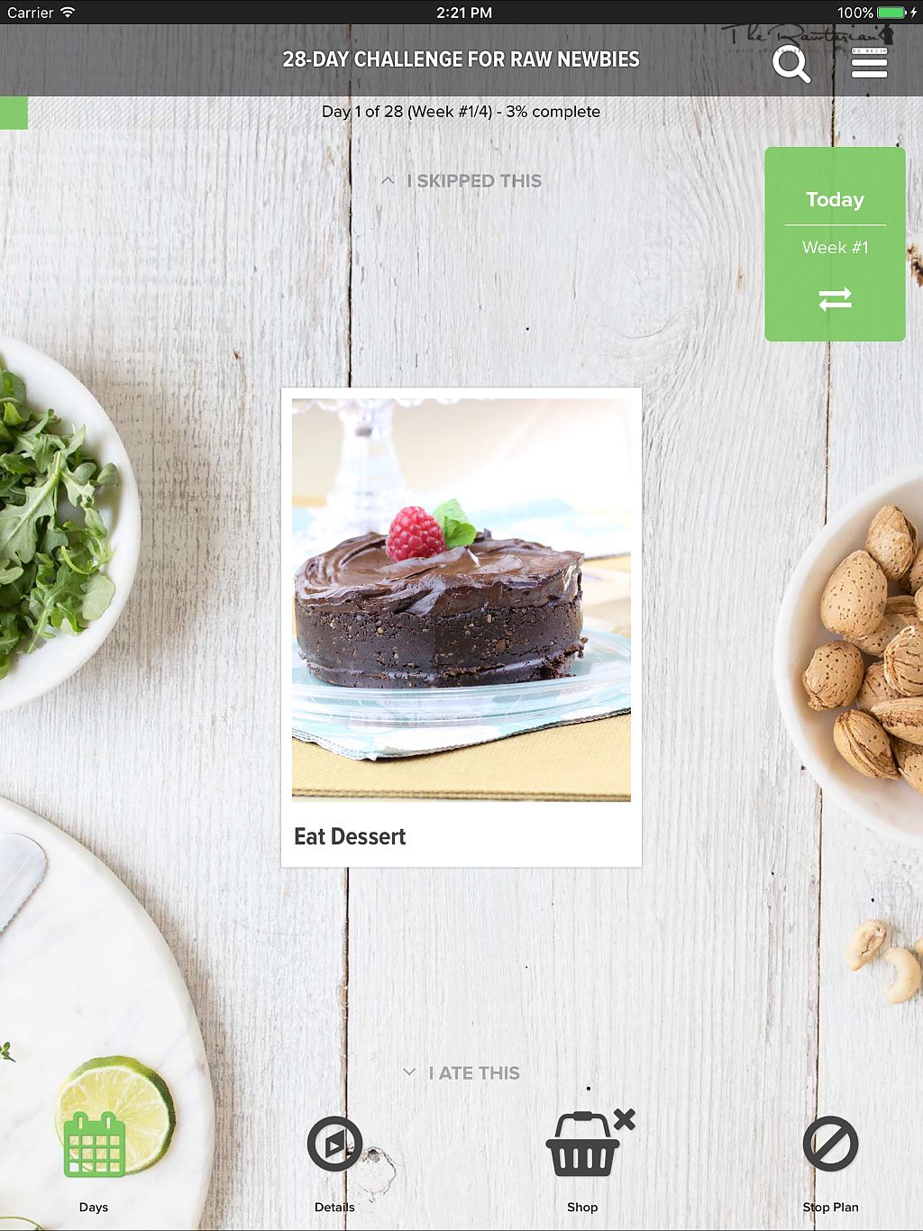The height and width of the screenshot is (1231, 923).
Task: Click the Eat Dessert card title
Action: (350, 837)
